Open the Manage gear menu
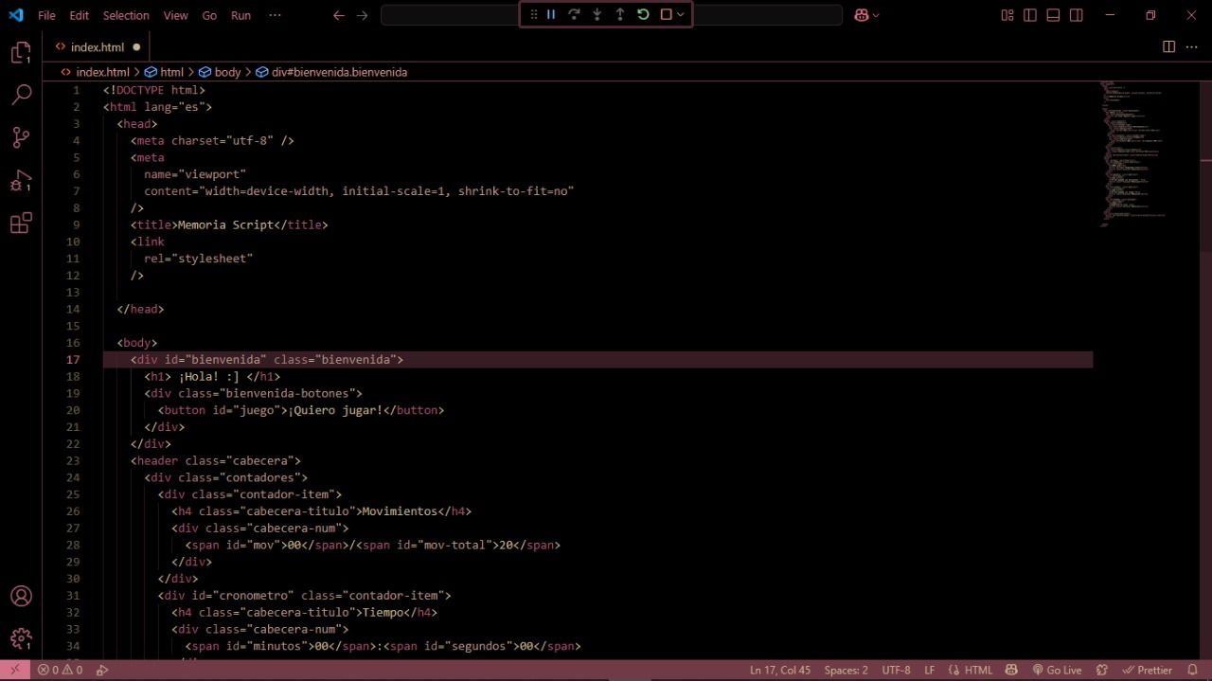Screen dimensions: 1212x681 click(21, 638)
